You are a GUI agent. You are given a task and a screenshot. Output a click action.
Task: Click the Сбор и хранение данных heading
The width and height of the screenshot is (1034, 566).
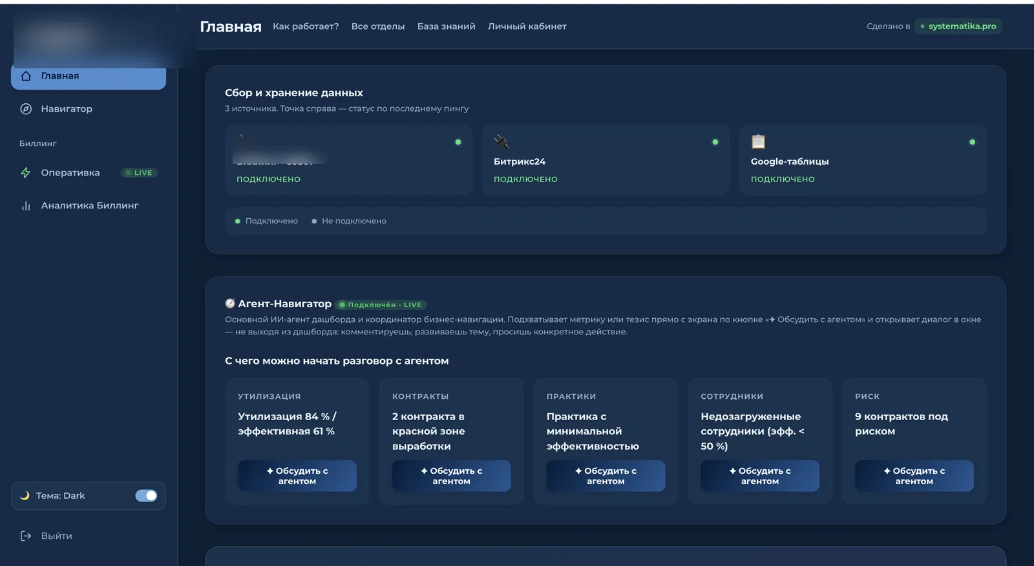294,93
